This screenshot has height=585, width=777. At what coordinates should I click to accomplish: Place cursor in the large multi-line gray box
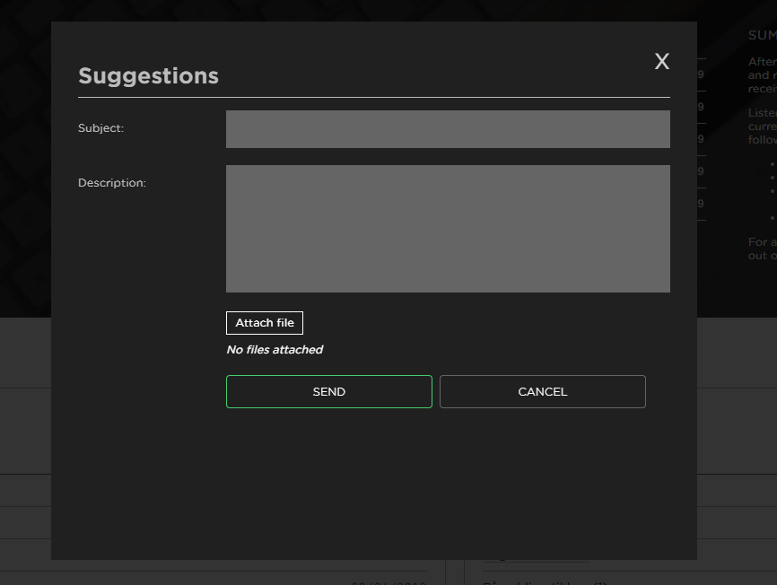coord(448,228)
